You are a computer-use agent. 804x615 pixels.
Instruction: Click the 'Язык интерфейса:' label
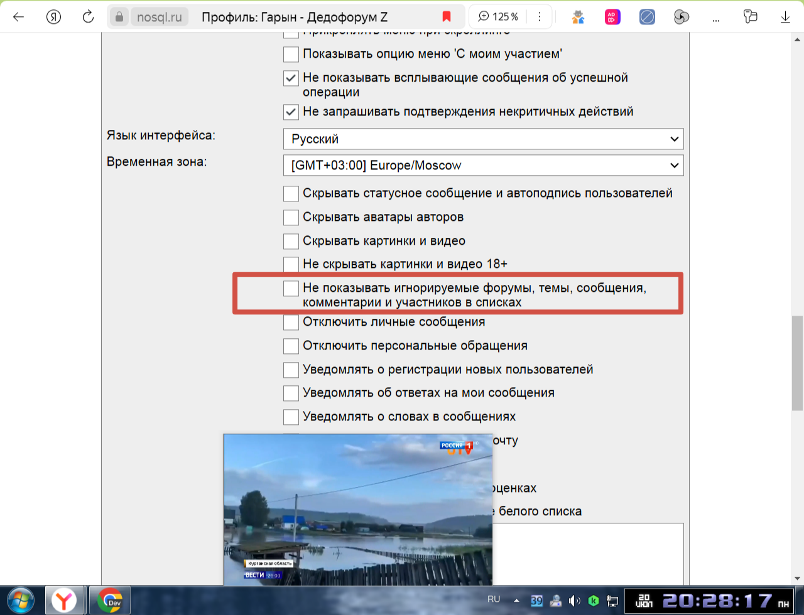161,135
